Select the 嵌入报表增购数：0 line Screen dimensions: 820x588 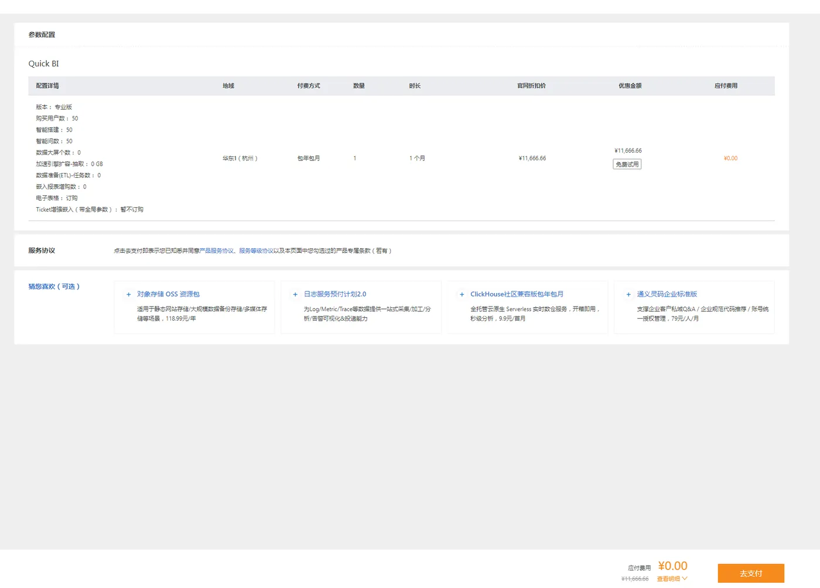pos(61,187)
